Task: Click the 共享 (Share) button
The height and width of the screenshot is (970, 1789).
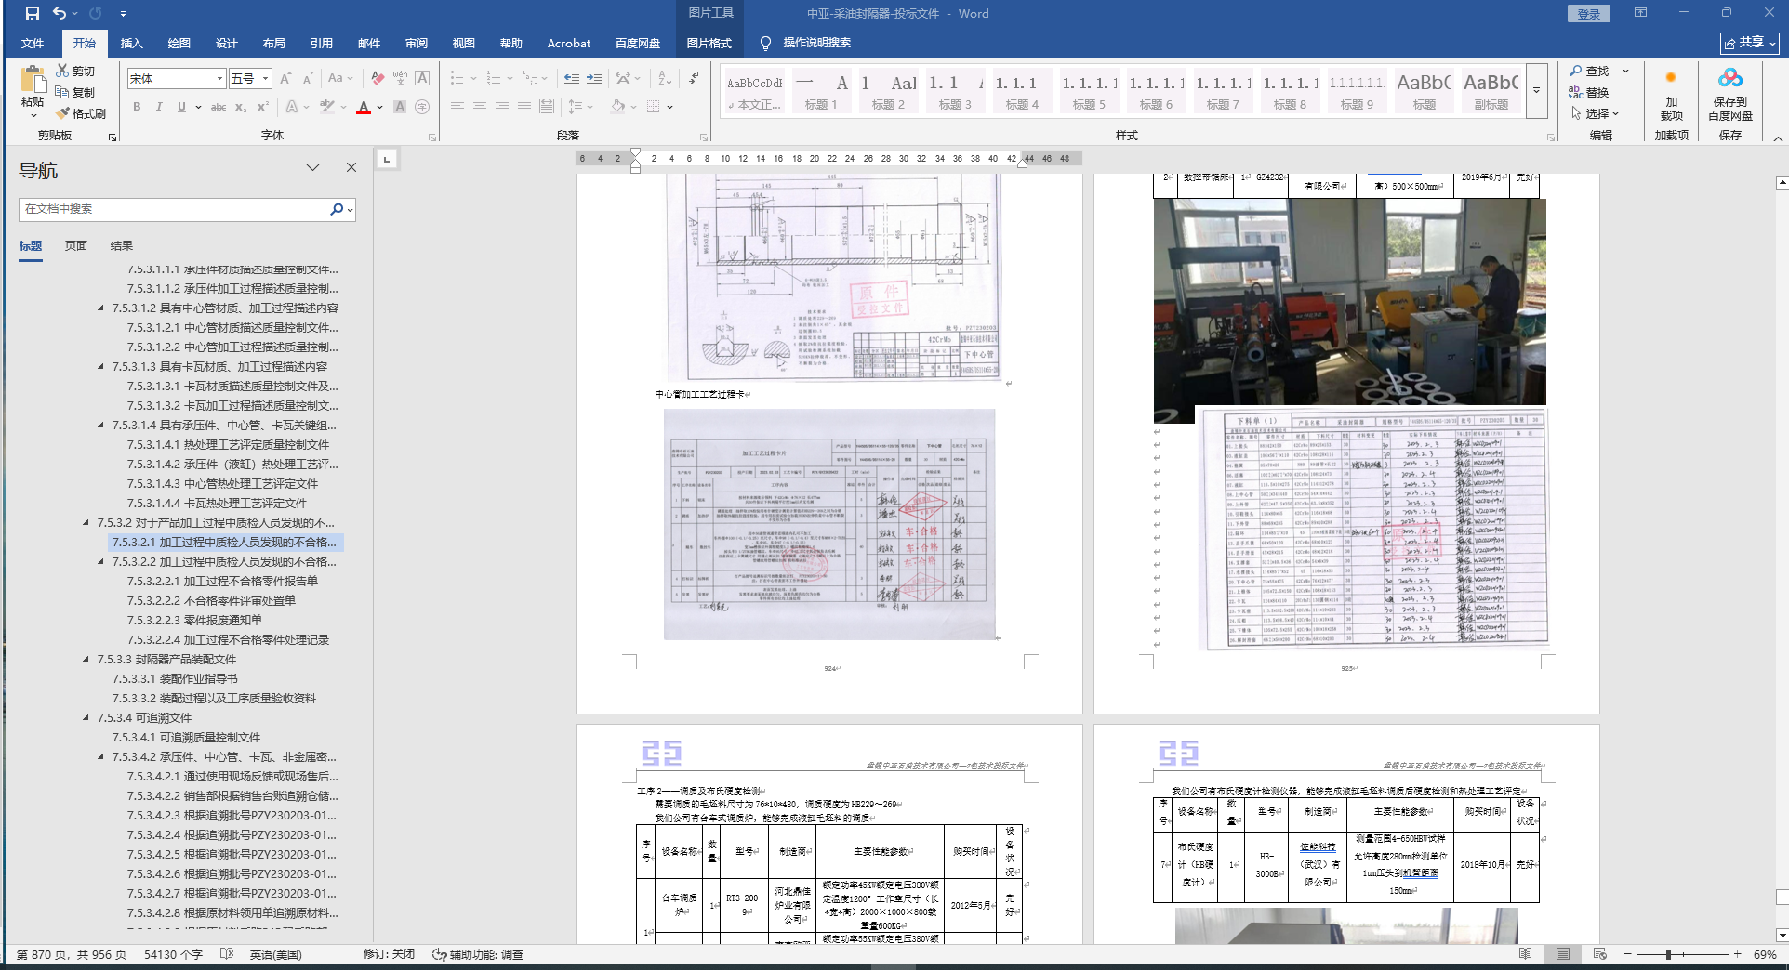Action: click(x=1749, y=43)
